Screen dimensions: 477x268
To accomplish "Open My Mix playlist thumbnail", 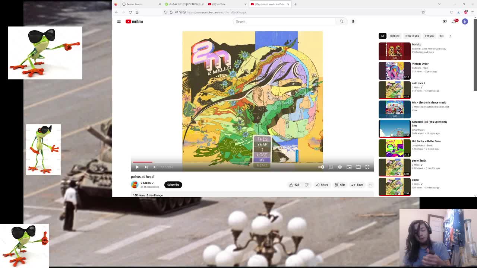I will [x=395, y=51].
